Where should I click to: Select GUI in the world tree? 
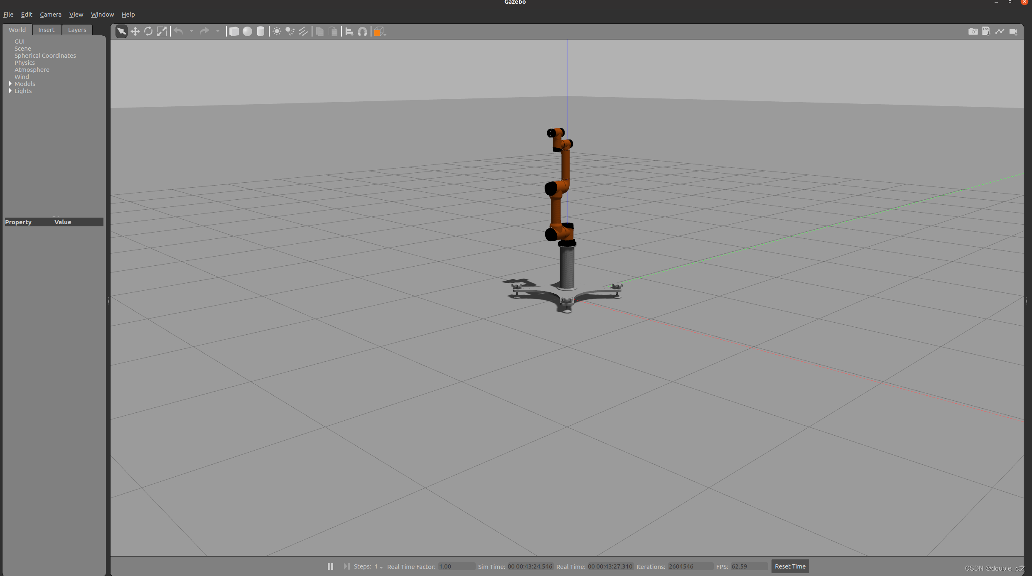click(x=20, y=42)
